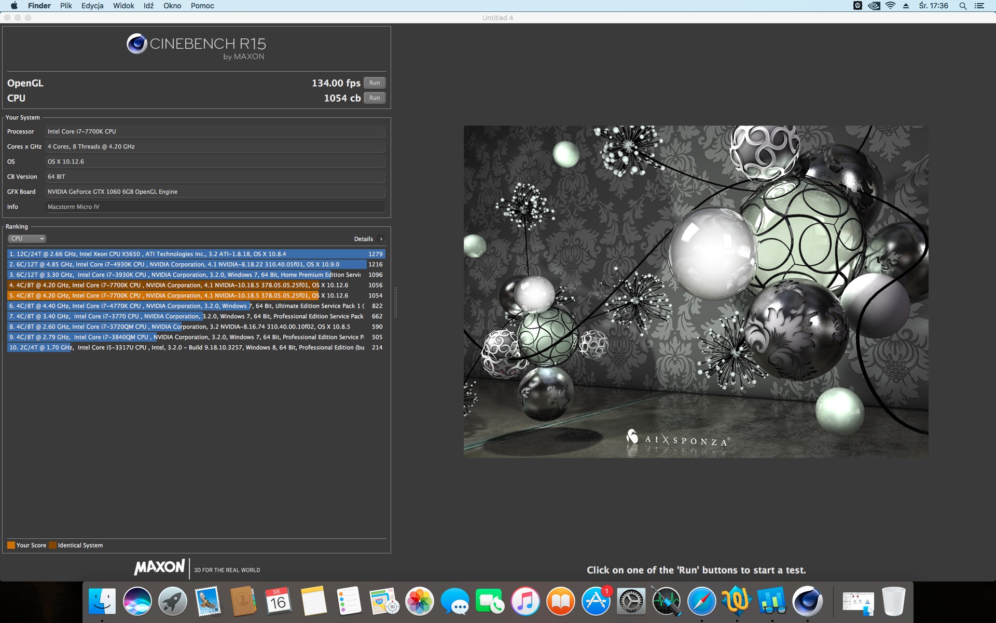This screenshot has width=996, height=623.
Task: Open App Store with update badge
Action: 596,601
